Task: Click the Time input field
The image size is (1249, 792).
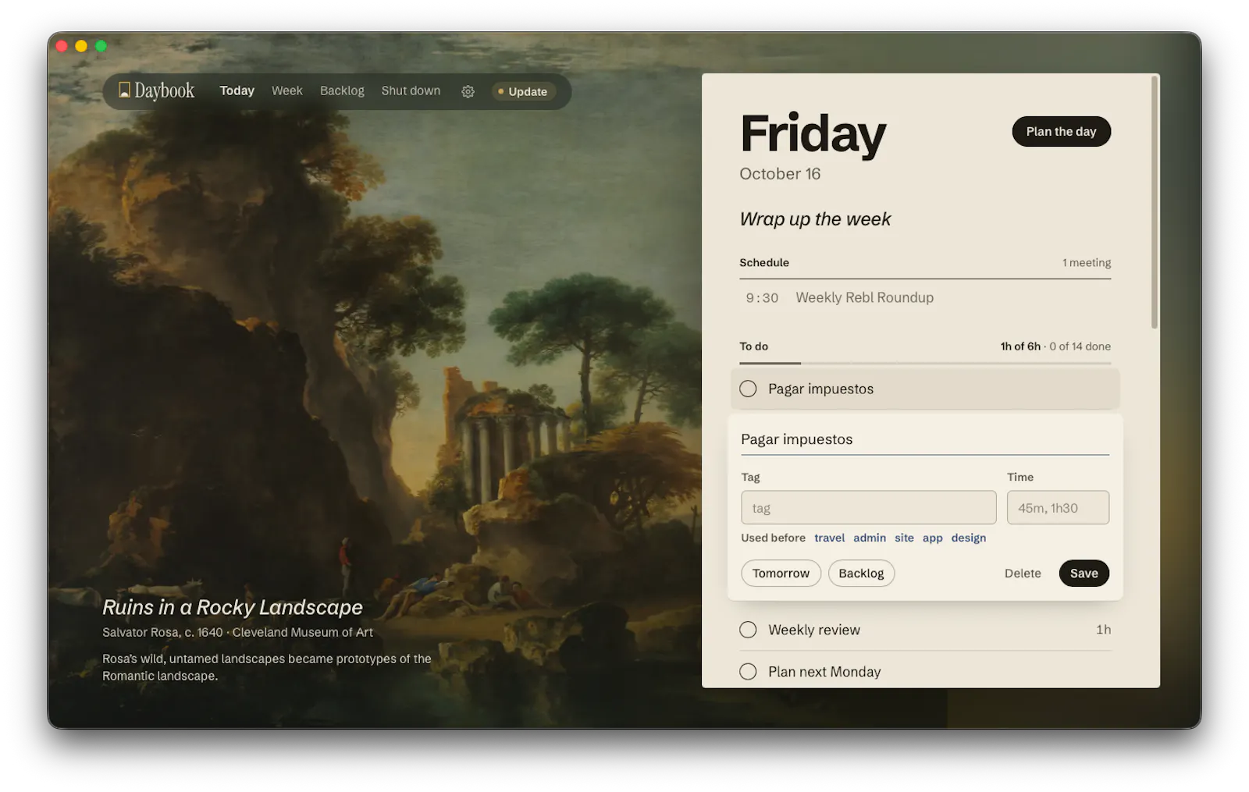Action: tap(1058, 508)
